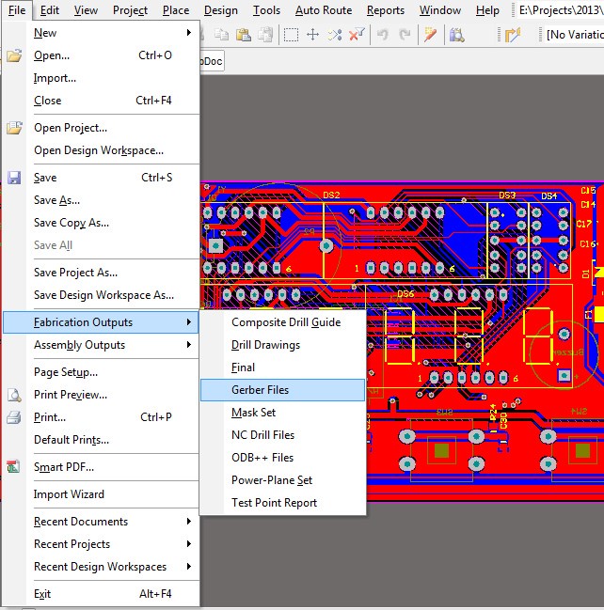
Task: Open the Reports menu
Action: [385, 10]
